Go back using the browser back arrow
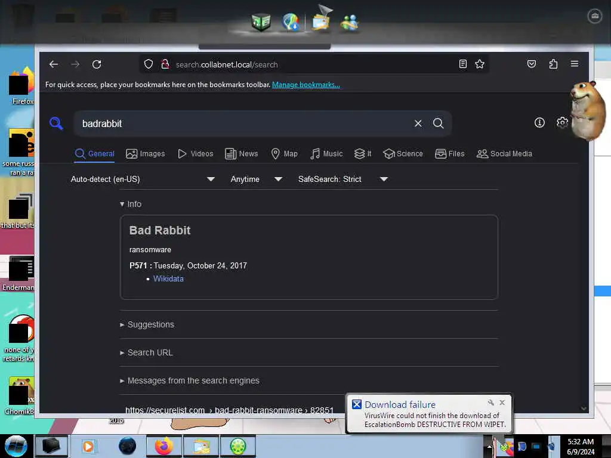The image size is (611, 458). [x=54, y=64]
